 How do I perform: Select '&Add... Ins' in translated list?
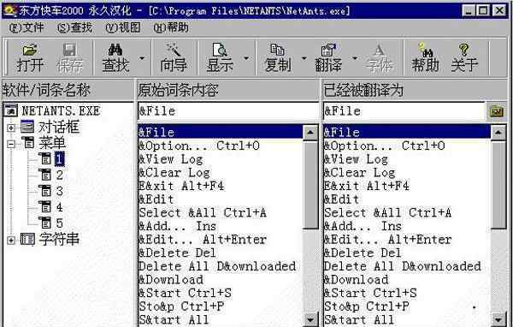point(407,226)
